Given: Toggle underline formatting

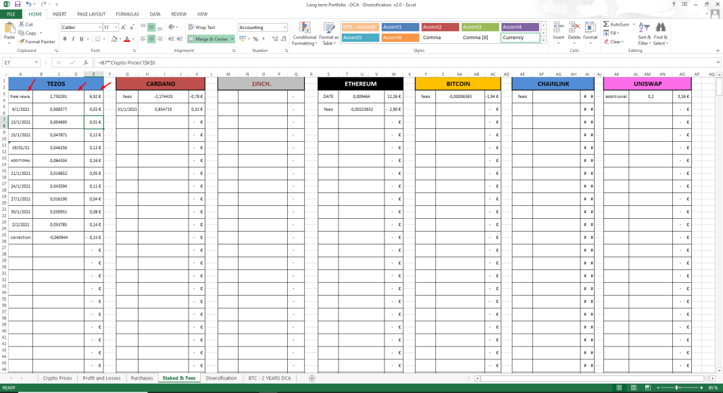Looking at the screenshot, I should (81, 39).
